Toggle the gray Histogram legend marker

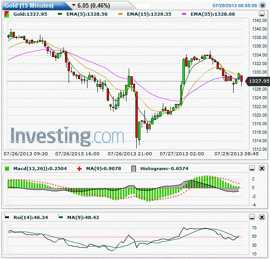point(134,169)
